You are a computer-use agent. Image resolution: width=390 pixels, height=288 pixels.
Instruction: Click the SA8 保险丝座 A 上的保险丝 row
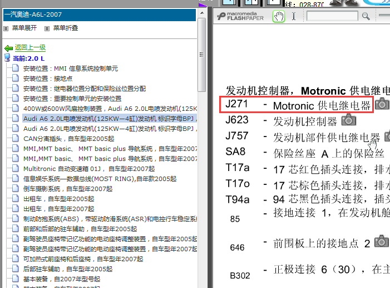click(x=305, y=153)
